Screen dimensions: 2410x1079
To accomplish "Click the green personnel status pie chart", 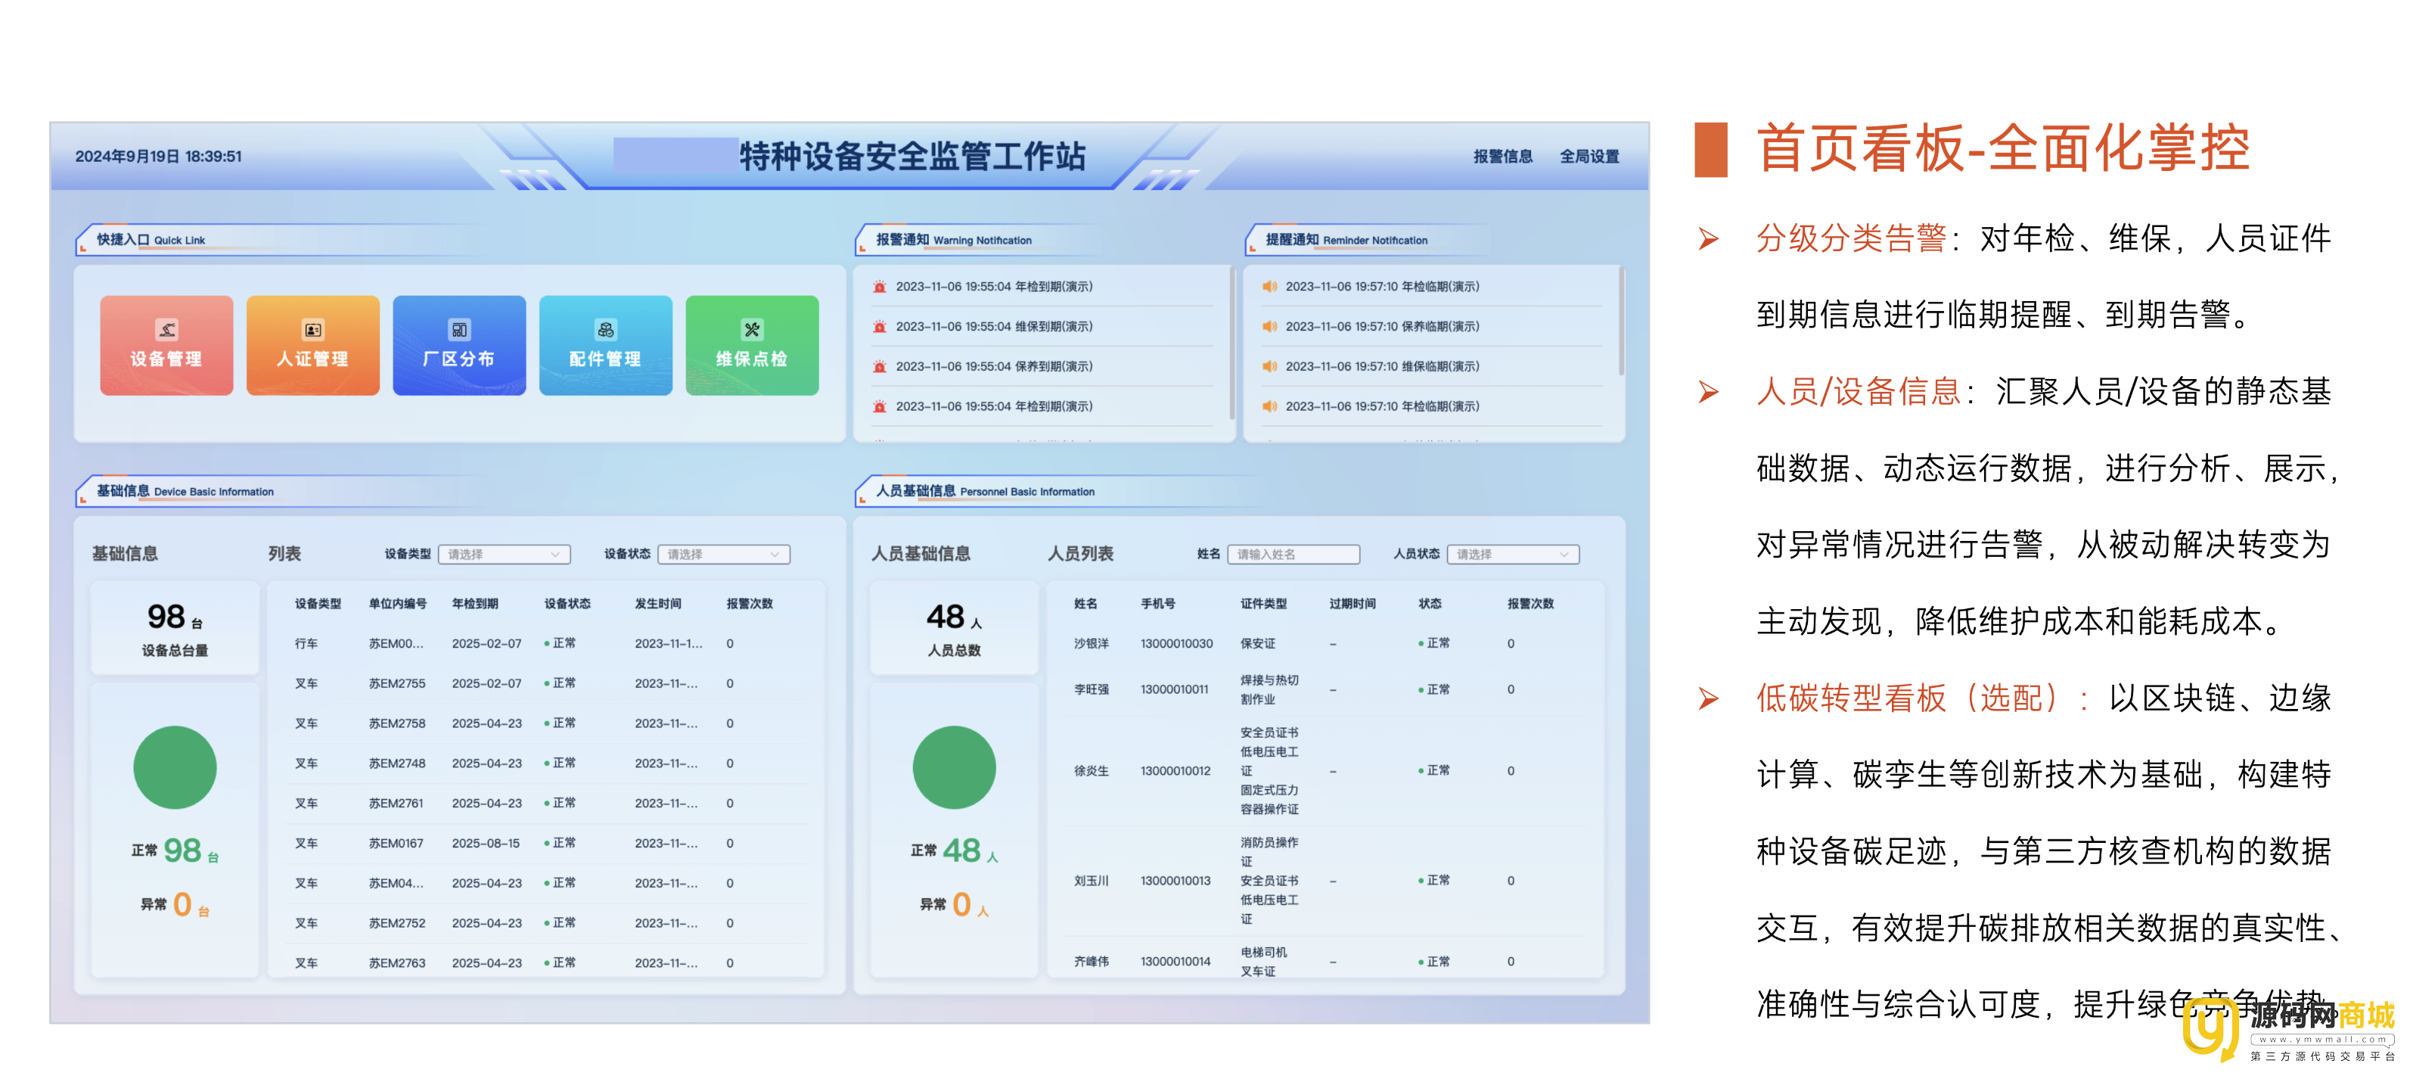I will click(x=953, y=767).
